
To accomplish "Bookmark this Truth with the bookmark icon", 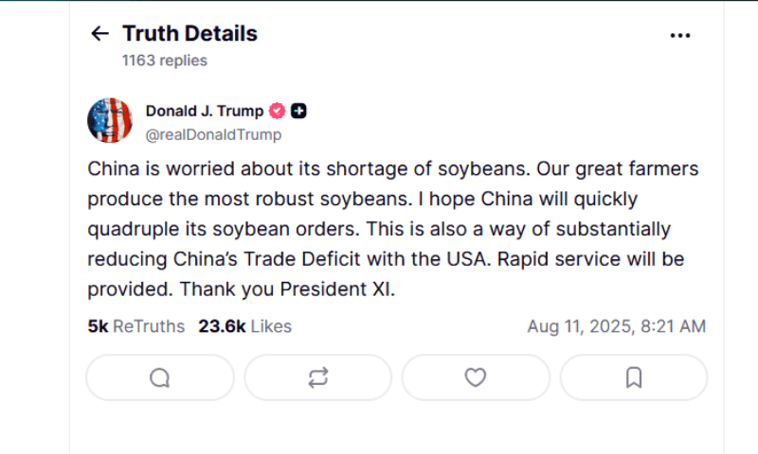I will click(634, 377).
